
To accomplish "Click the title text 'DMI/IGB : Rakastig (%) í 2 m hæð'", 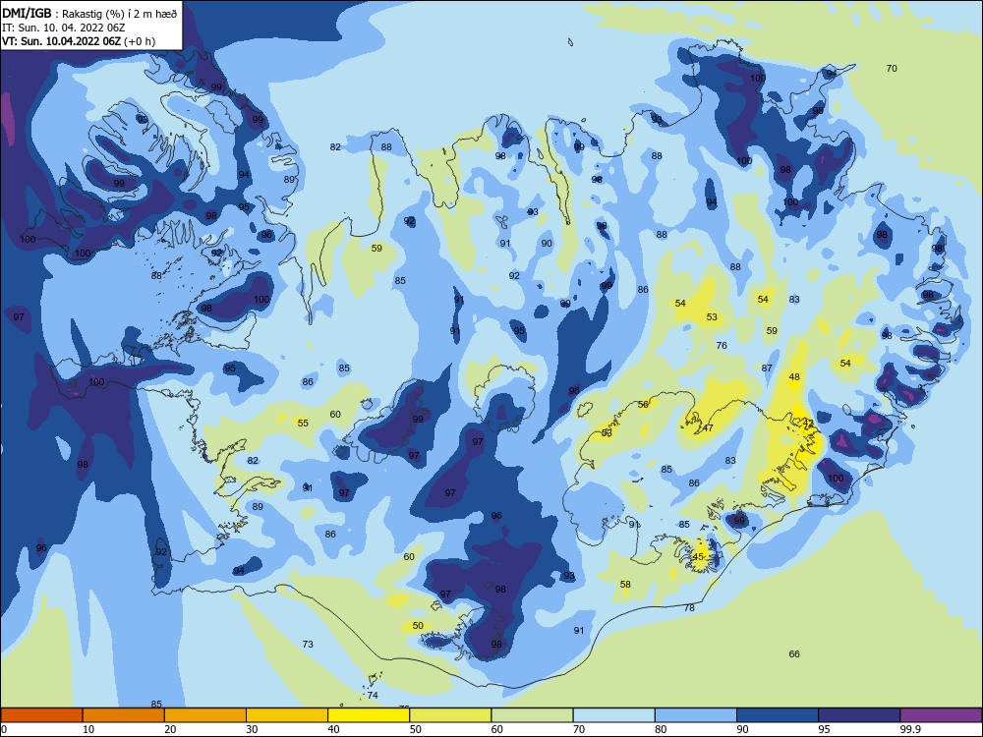I will [89, 13].
